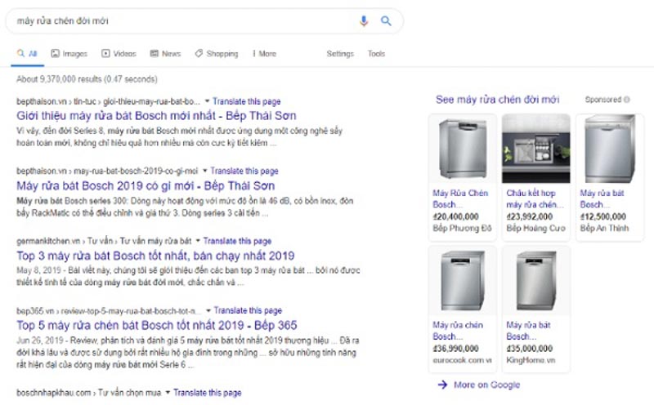This screenshot has width=654, height=405.
Task: Open the Settings menu
Action: [340, 54]
